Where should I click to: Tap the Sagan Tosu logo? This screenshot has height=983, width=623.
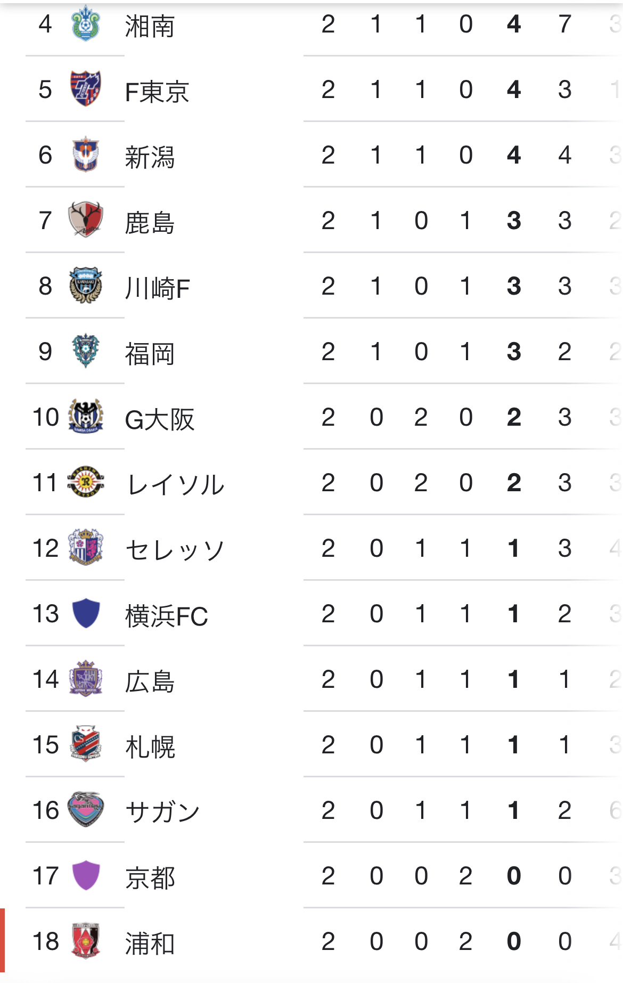(85, 810)
